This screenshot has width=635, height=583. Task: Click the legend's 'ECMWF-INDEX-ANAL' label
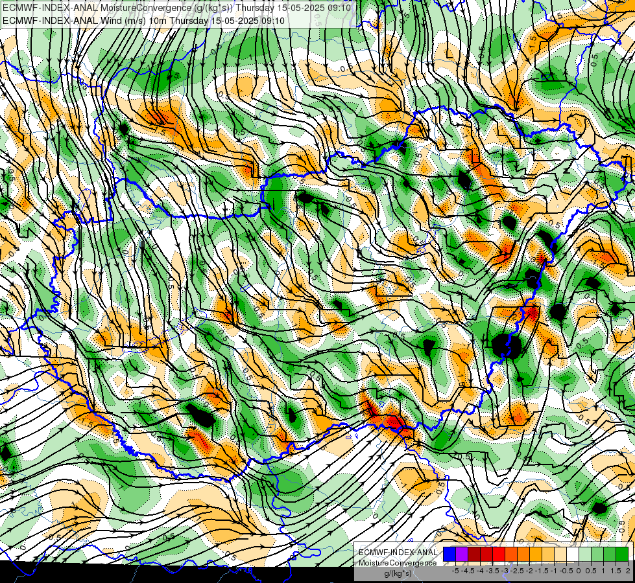(398, 553)
